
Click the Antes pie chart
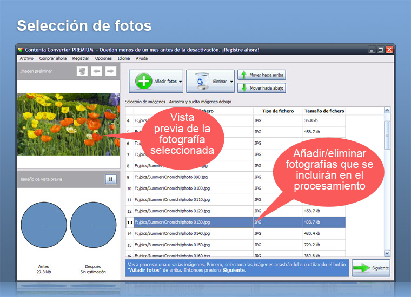[x=44, y=225]
